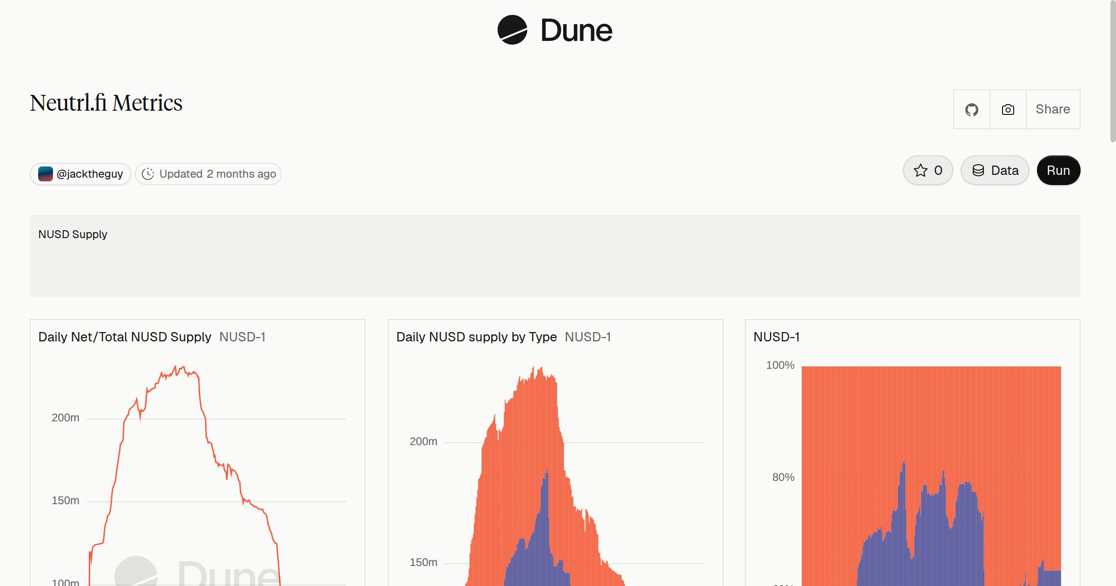The width and height of the screenshot is (1116, 586).
Task: Click the NUSD Supply text panel
Action: pyautogui.click(x=555, y=256)
